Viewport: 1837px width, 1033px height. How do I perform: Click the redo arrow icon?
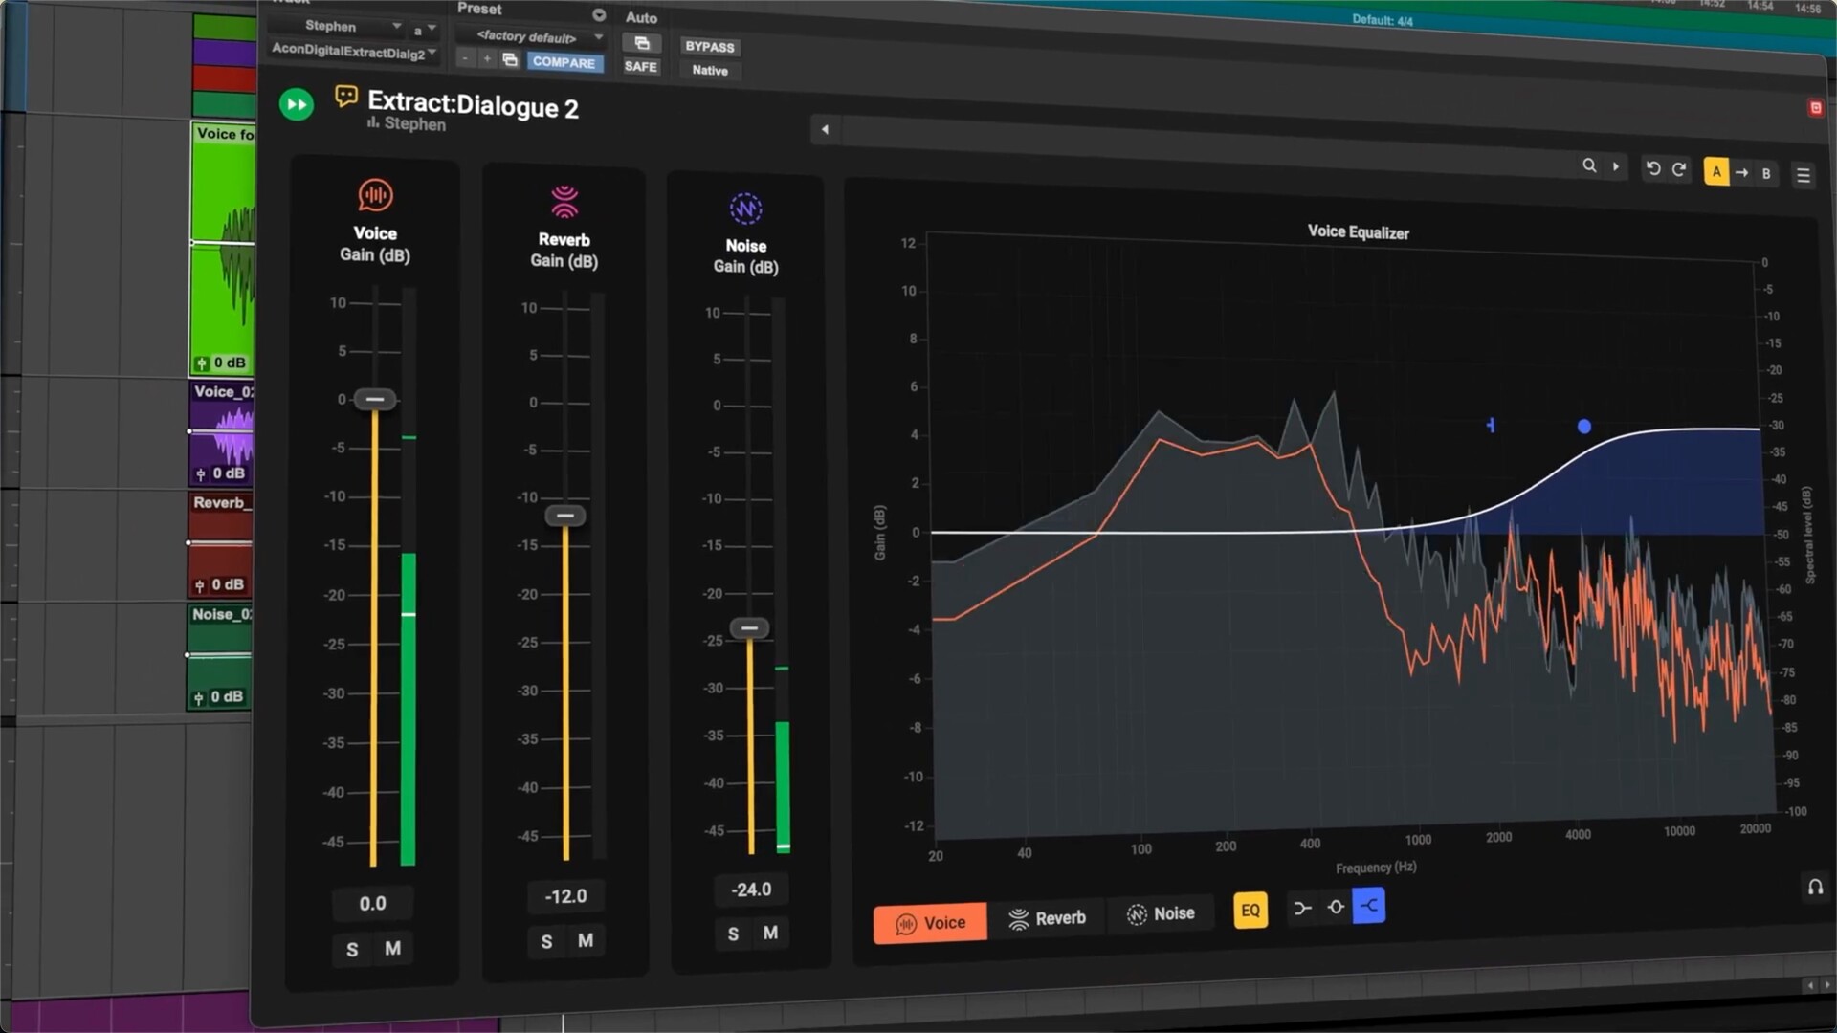1679,169
